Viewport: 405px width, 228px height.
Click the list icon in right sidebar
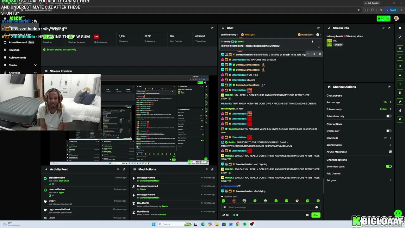click(400, 66)
